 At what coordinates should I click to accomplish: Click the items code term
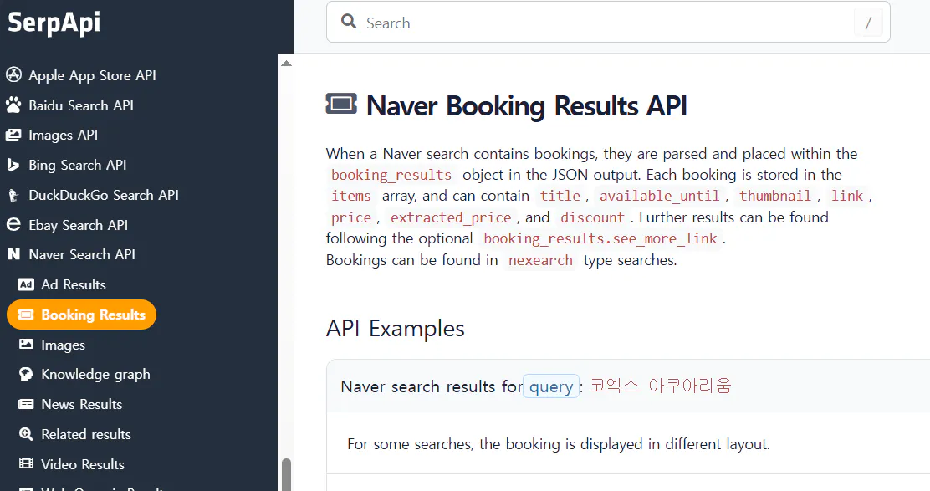(x=351, y=197)
